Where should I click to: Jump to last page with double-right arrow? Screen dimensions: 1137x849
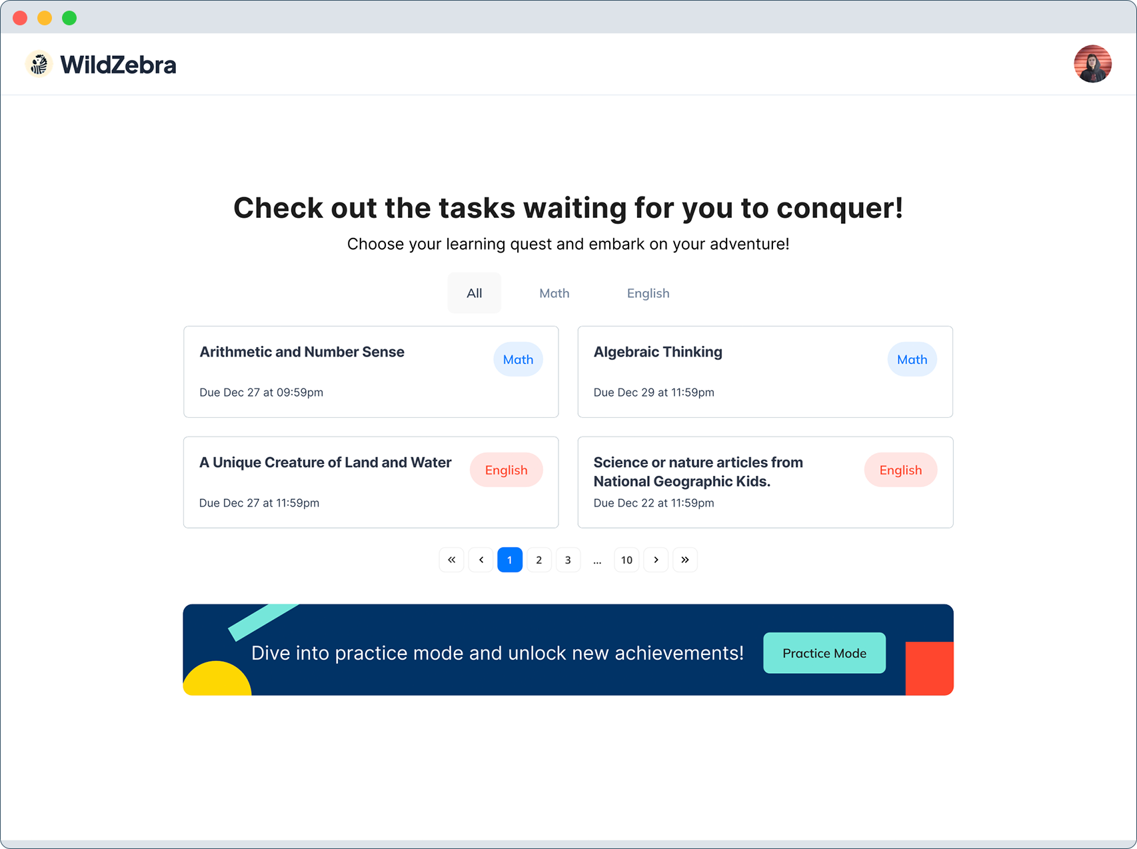tap(685, 560)
